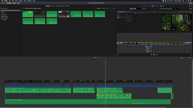Open the Help menu
The image size is (193, 108).
(34, 1)
